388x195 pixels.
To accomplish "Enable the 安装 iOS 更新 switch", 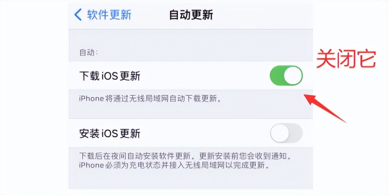I will pyautogui.click(x=286, y=133).
